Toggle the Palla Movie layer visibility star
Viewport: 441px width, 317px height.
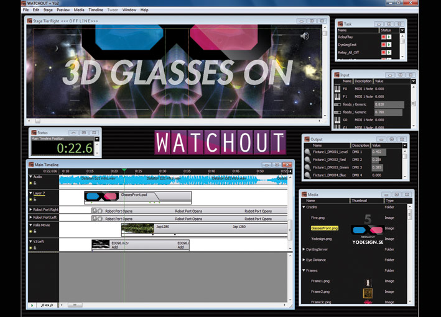tap(30, 232)
